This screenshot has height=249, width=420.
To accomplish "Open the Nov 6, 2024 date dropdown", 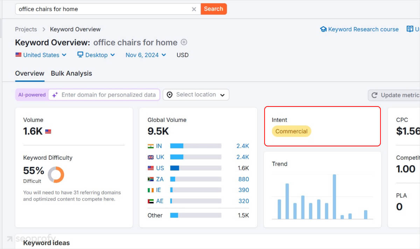I will tap(146, 55).
